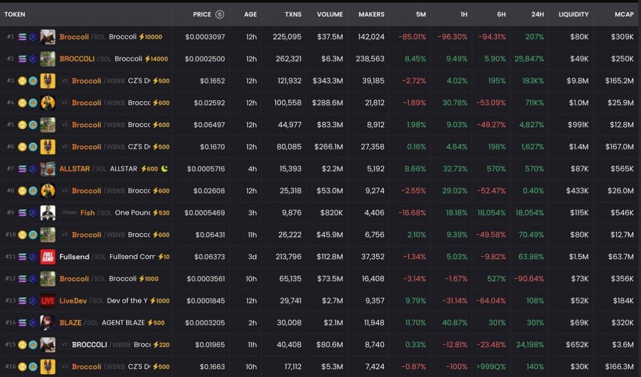
Task: Sort tokens by the MCAP header
Action: pos(624,15)
